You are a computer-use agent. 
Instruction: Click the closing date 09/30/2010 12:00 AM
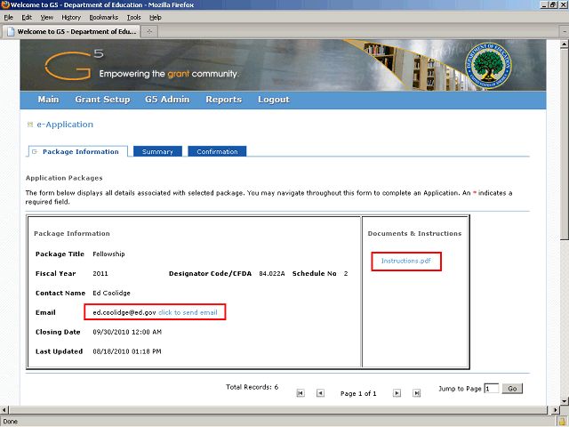click(x=127, y=332)
